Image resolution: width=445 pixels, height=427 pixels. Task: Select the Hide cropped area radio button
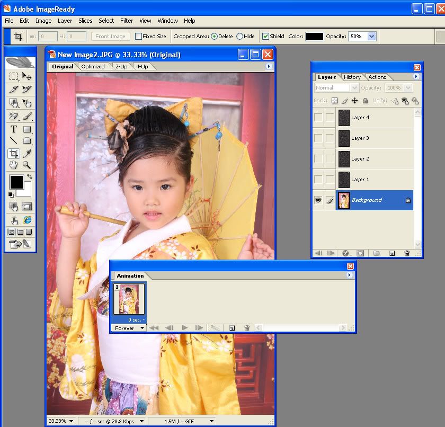(x=239, y=37)
